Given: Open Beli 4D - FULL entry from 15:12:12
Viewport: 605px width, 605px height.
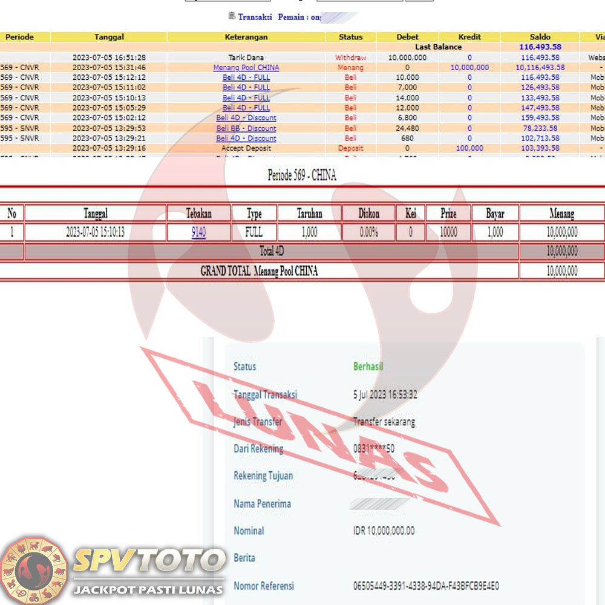Looking at the screenshot, I should pos(246,77).
